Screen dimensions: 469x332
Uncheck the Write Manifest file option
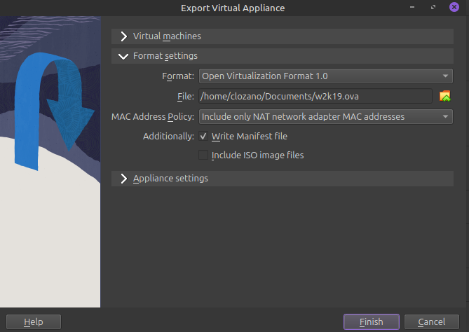click(203, 136)
